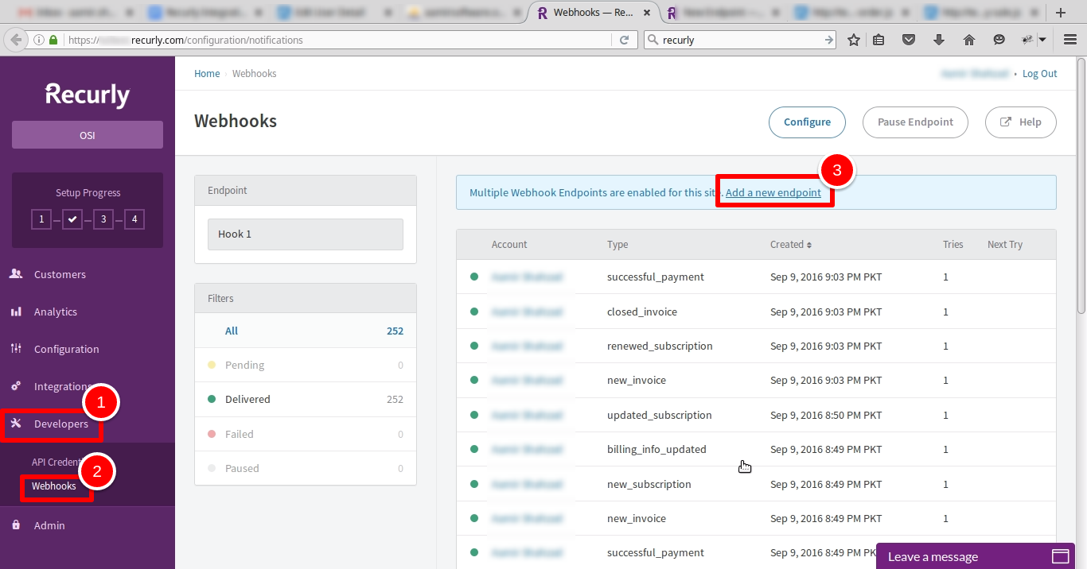This screenshot has height=569, width=1087.
Task: Open the completed setup step checkmark
Action: point(72,219)
